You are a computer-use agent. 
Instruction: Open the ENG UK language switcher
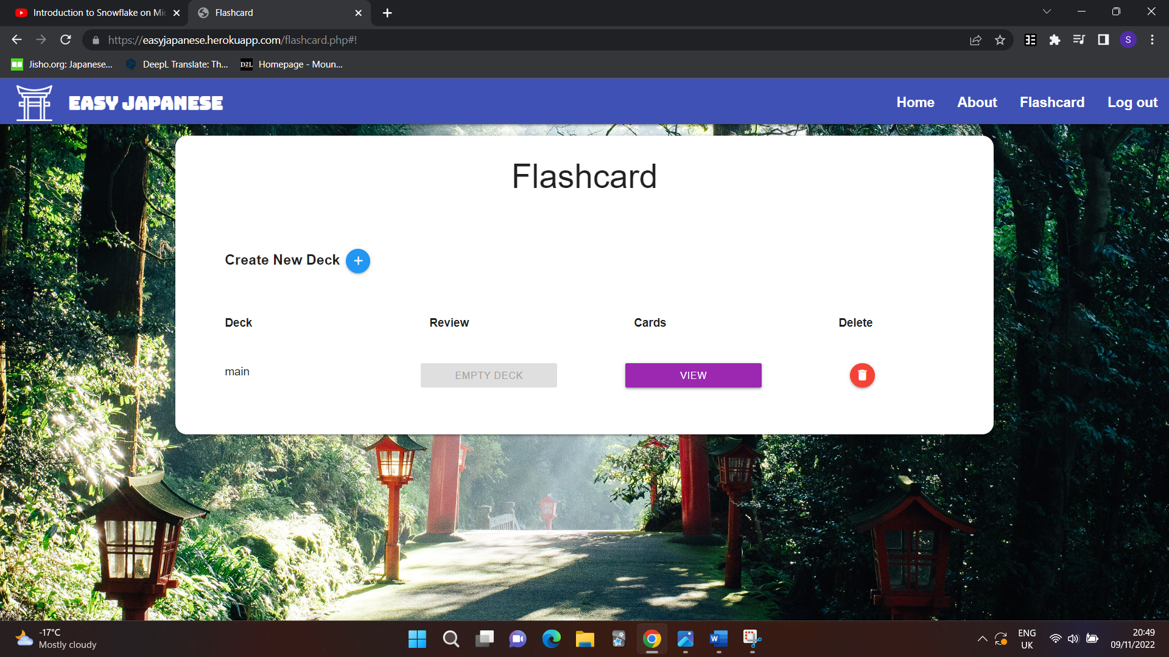pyautogui.click(x=1027, y=639)
